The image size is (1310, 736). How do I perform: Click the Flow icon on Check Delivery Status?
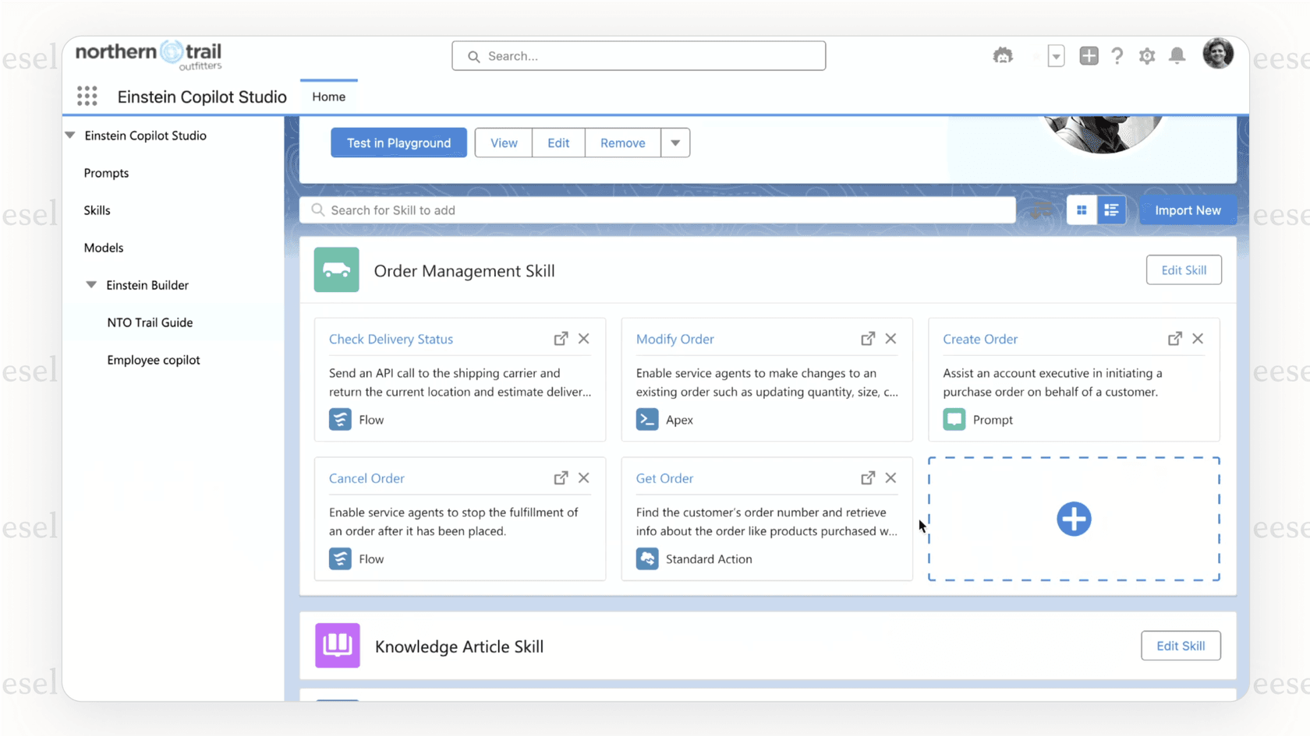pos(340,419)
